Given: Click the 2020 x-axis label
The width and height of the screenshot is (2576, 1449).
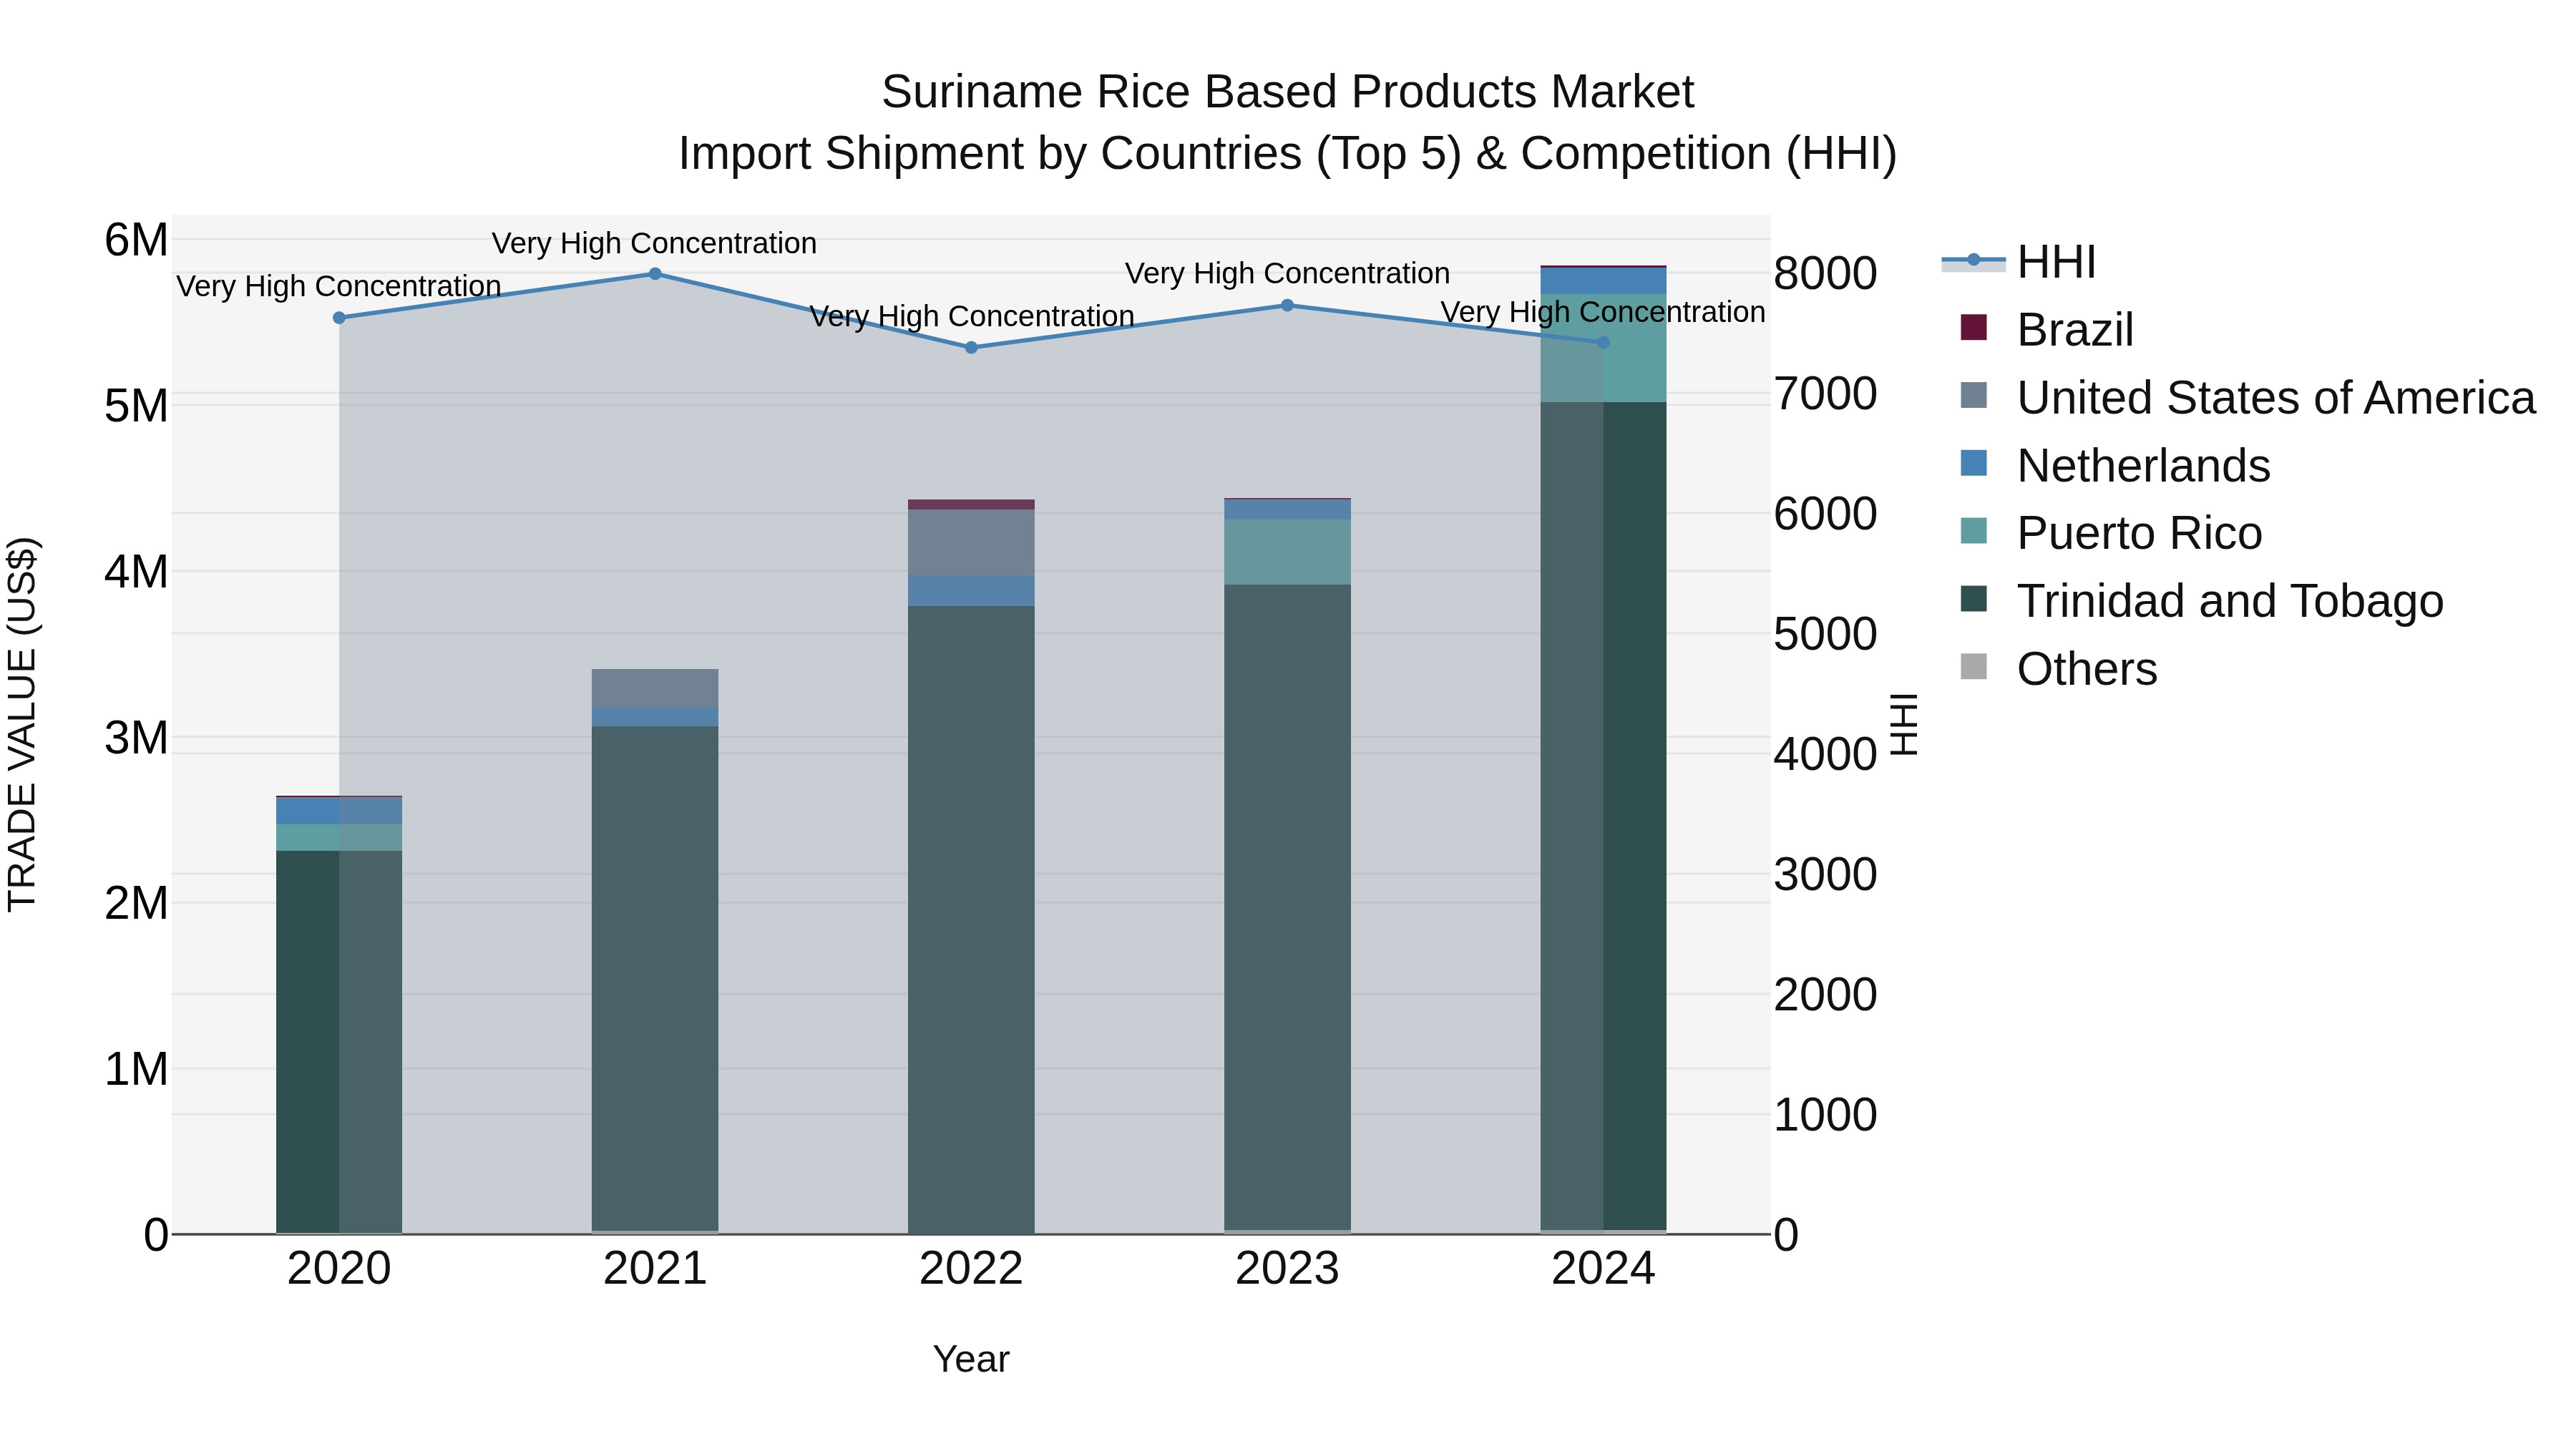Looking at the screenshot, I should pyautogui.click(x=339, y=1269).
